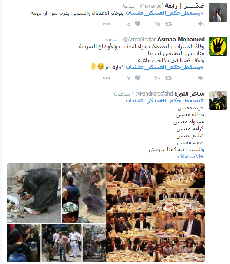Viewport: 230px width, 264px height.
Task: Like Asmaa Mohamed's tweet
Action: click(137, 78)
